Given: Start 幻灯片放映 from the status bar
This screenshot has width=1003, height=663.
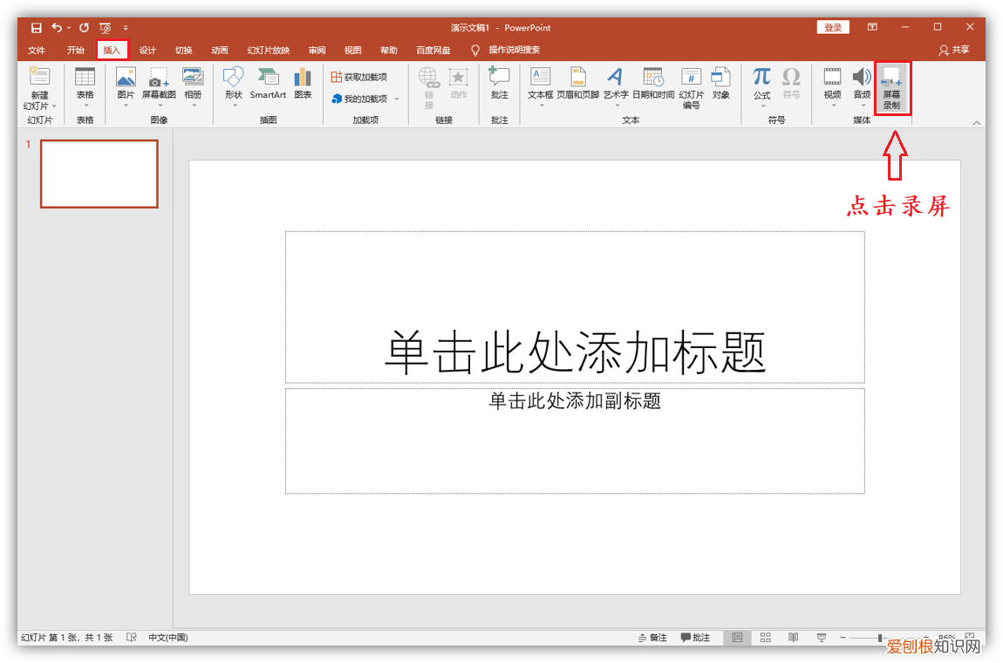Looking at the screenshot, I should (x=821, y=638).
